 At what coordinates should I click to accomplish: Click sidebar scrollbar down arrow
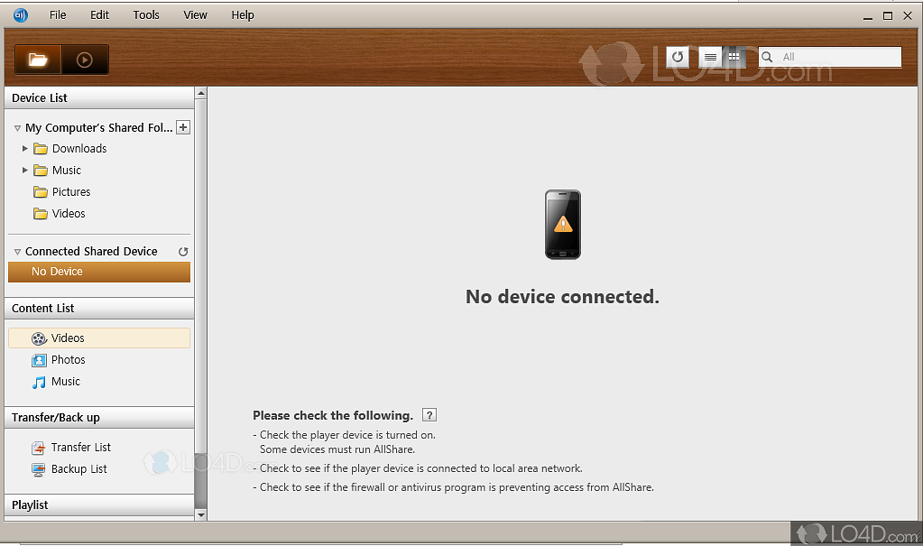pos(200,514)
